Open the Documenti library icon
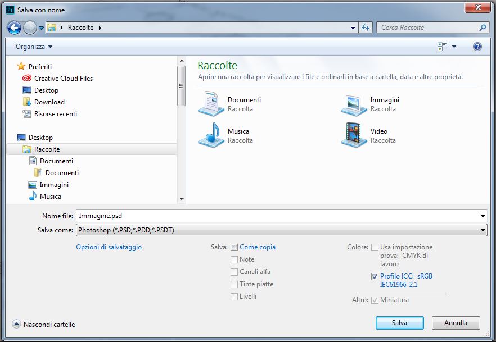The image size is (496, 342). (211, 104)
